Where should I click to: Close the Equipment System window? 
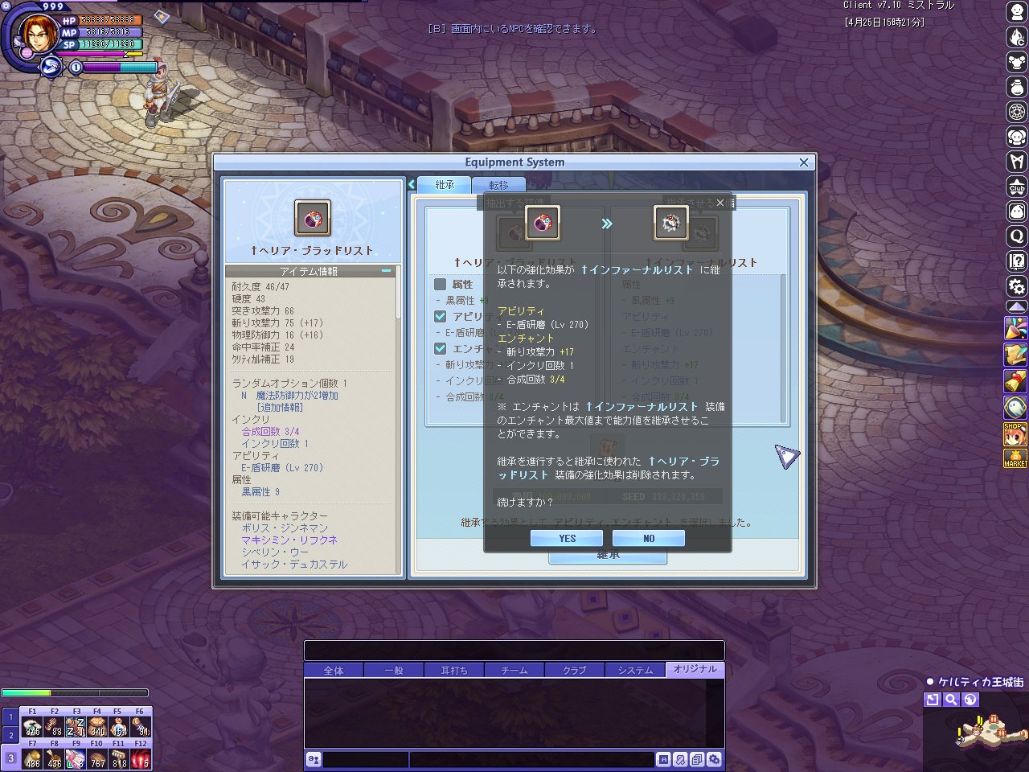click(x=804, y=162)
